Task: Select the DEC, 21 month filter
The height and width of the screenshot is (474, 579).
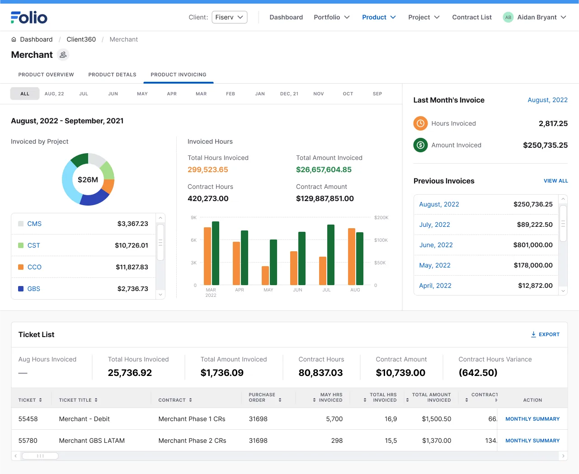Action: (x=289, y=94)
